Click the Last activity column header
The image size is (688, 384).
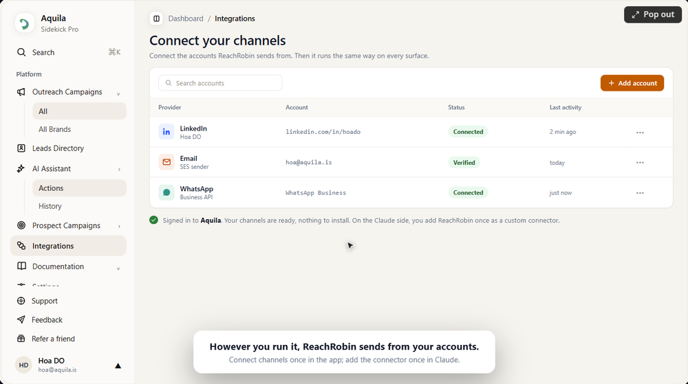[565, 107]
